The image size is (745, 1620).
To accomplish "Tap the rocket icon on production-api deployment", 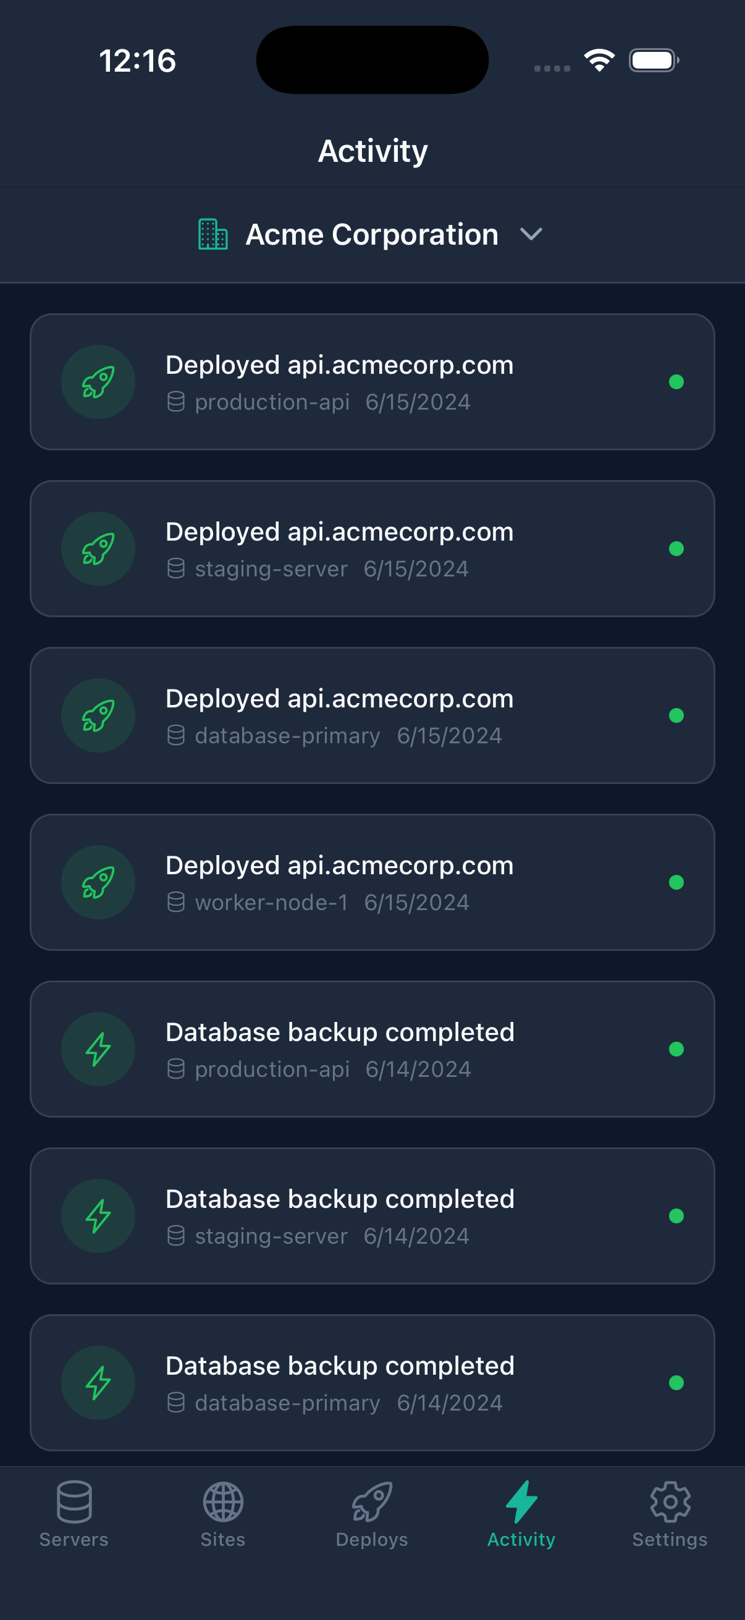I will (98, 382).
